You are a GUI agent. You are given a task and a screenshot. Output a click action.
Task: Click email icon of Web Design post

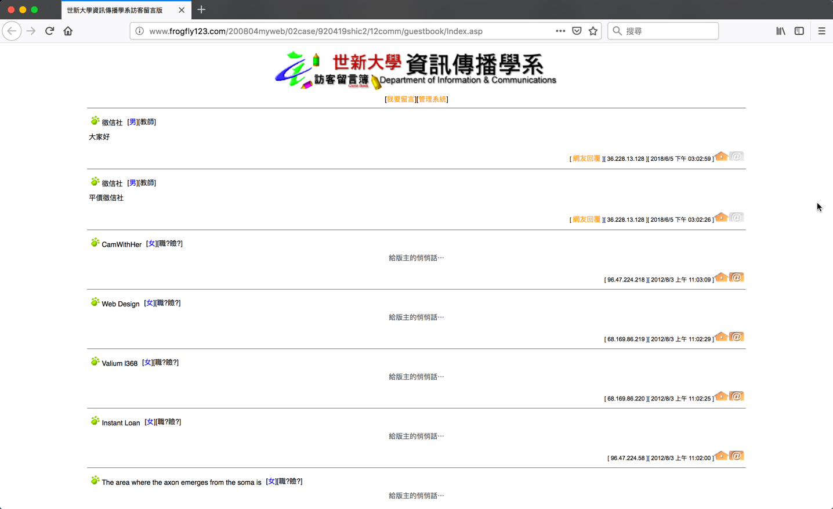pyautogui.click(x=736, y=337)
